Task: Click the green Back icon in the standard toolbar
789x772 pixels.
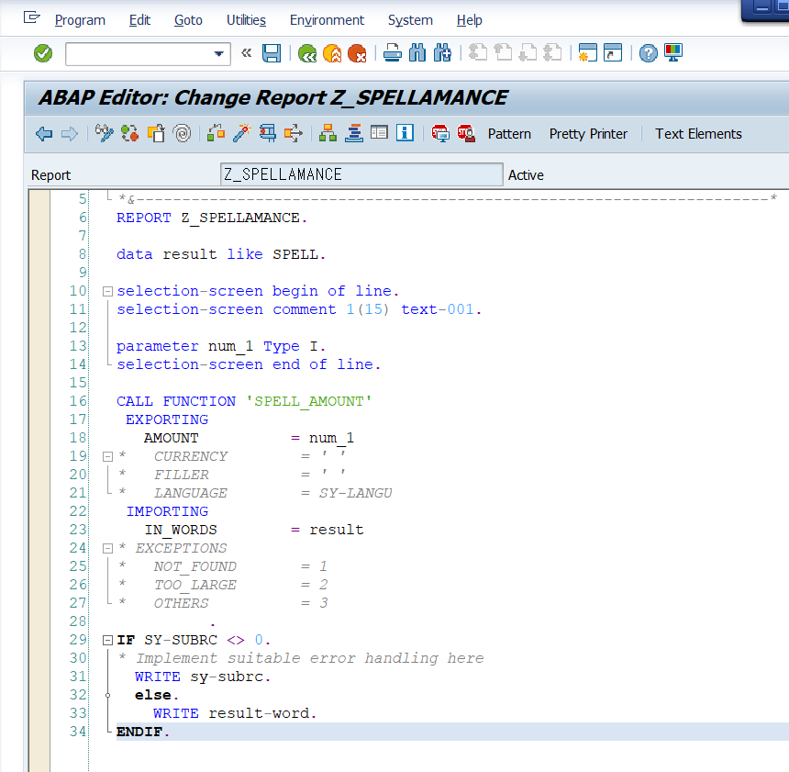Action: pos(307,54)
